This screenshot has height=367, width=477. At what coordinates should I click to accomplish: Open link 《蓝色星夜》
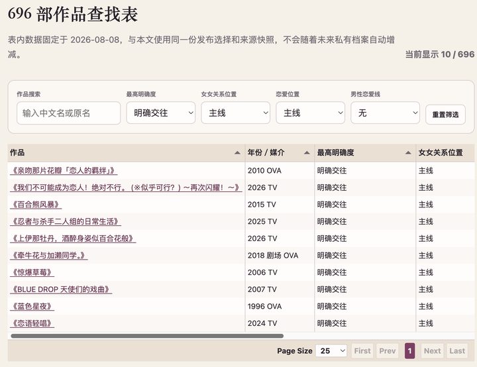[x=32, y=307]
